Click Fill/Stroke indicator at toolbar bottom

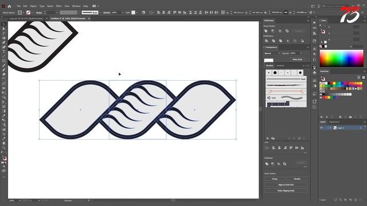pyautogui.click(x=4, y=158)
